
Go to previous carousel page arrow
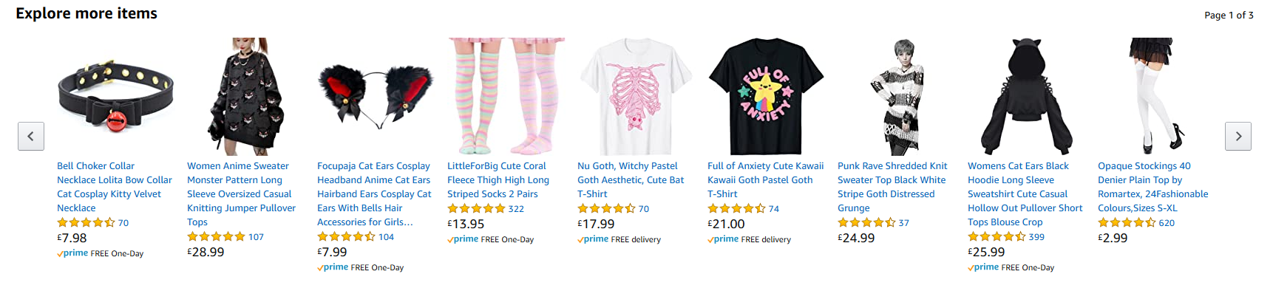[31, 137]
